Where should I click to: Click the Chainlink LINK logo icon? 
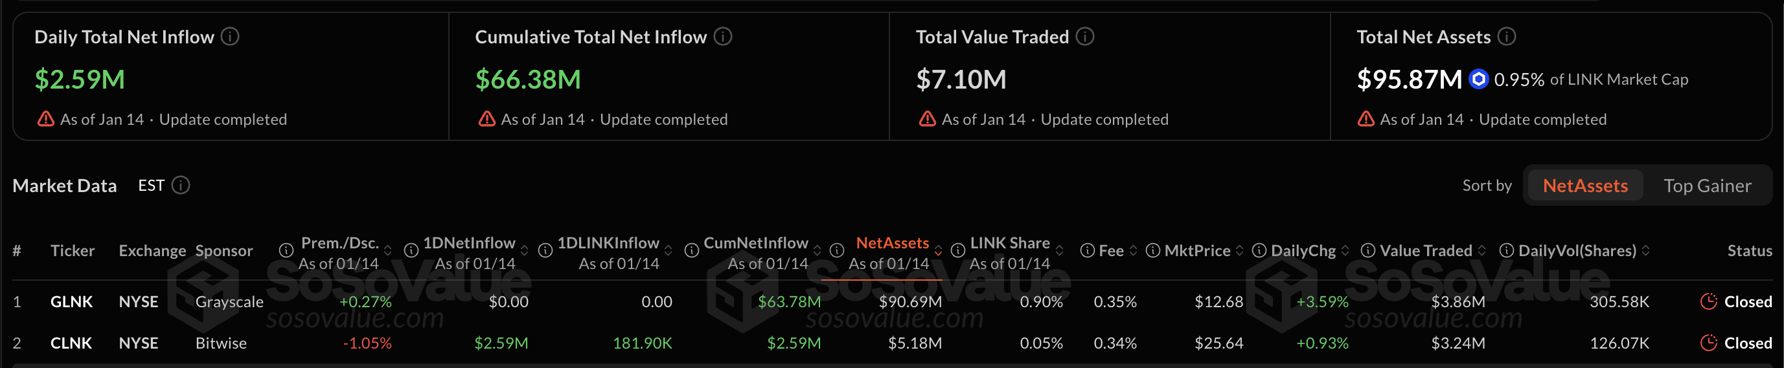[1479, 80]
